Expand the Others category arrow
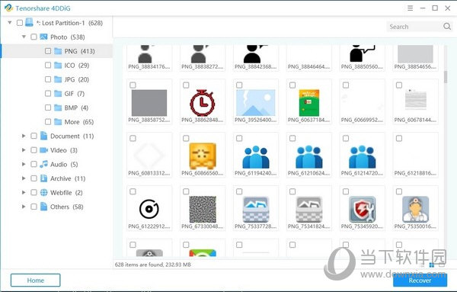The height and width of the screenshot is (292, 457). 24,207
